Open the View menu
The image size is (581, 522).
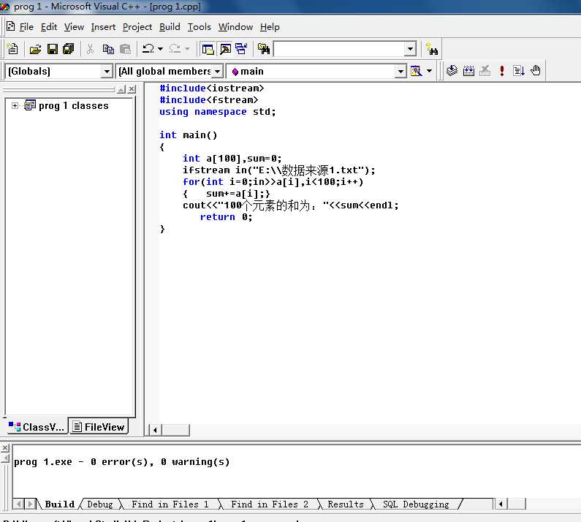[x=74, y=27]
